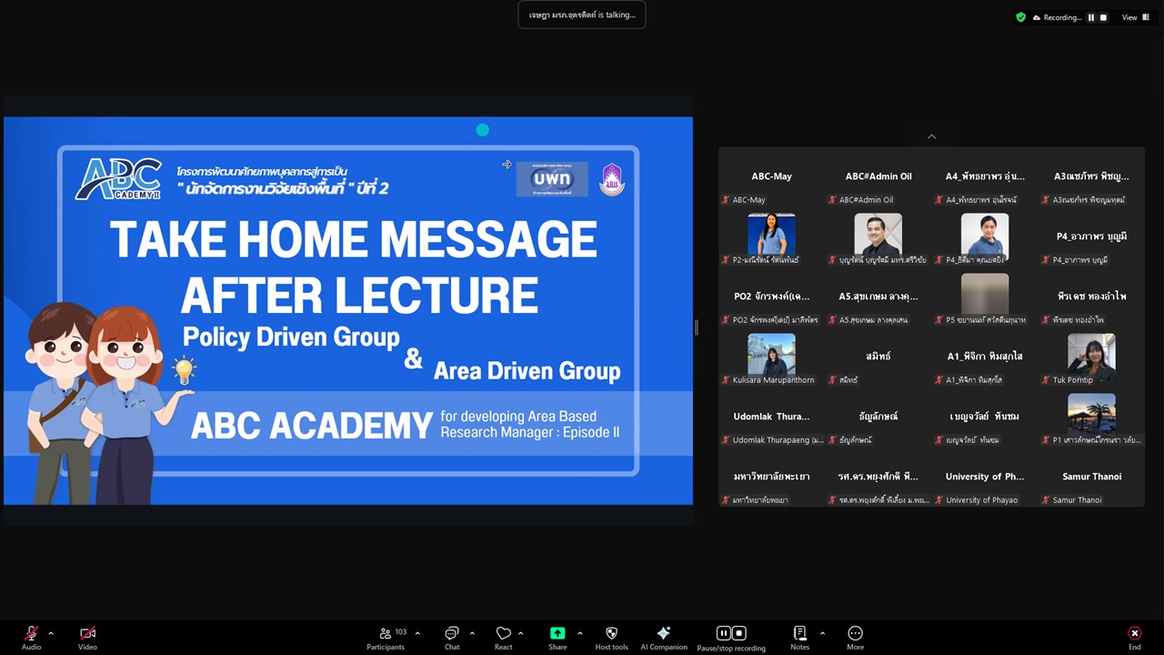Select the เบญจวัลย์ ทันชม participant tile
This screenshot has width=1164, height=655.
985,417
